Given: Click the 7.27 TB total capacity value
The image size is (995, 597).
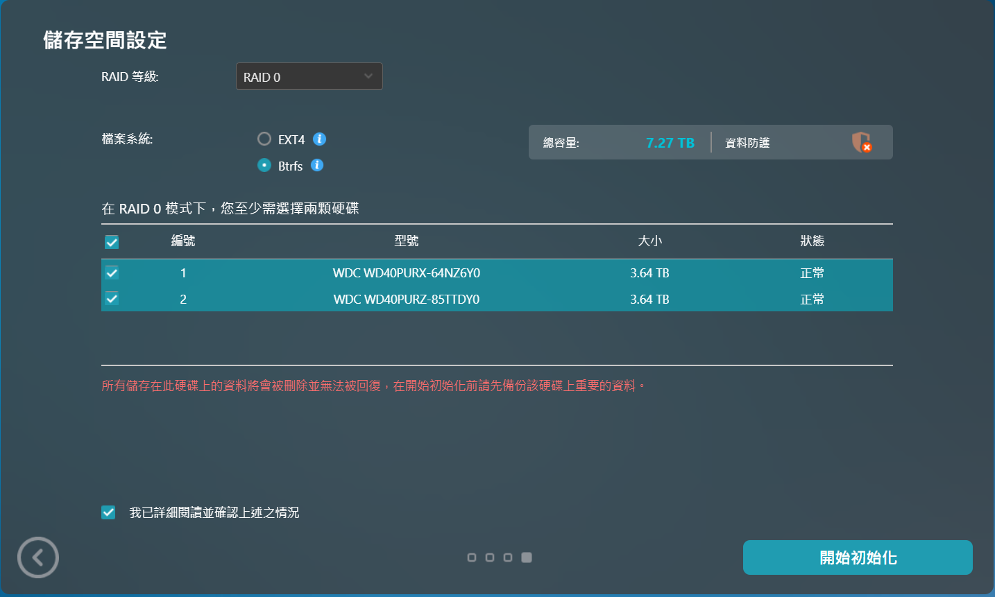Looking at the screenshot, I should click(670, 143).
